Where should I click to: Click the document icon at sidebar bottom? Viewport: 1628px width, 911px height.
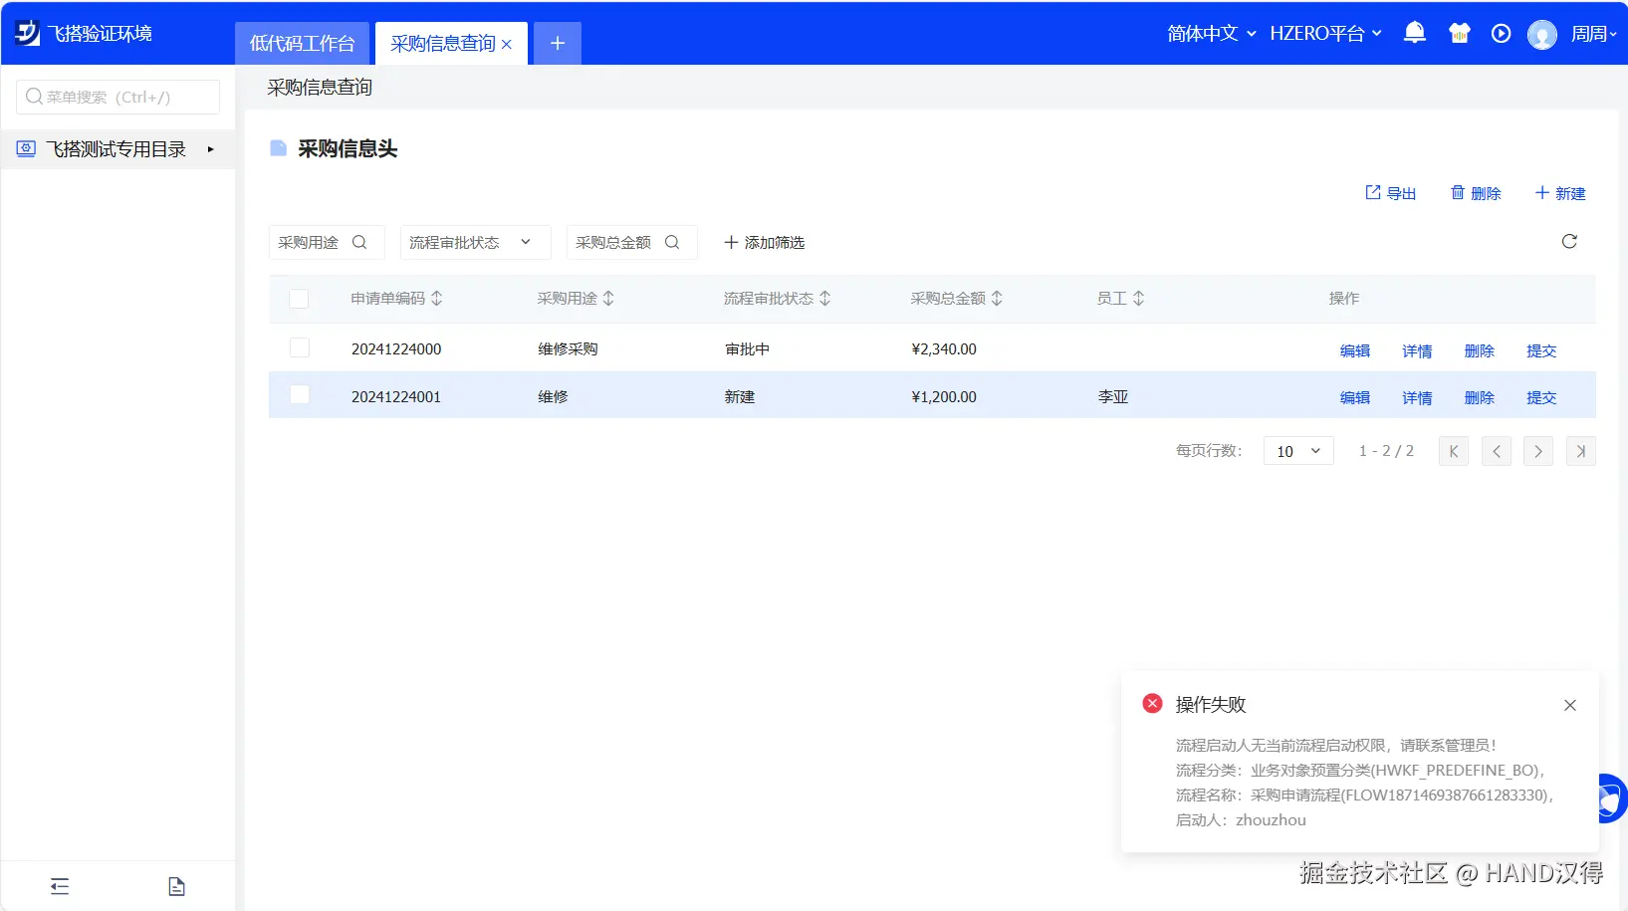pos(176,886)
